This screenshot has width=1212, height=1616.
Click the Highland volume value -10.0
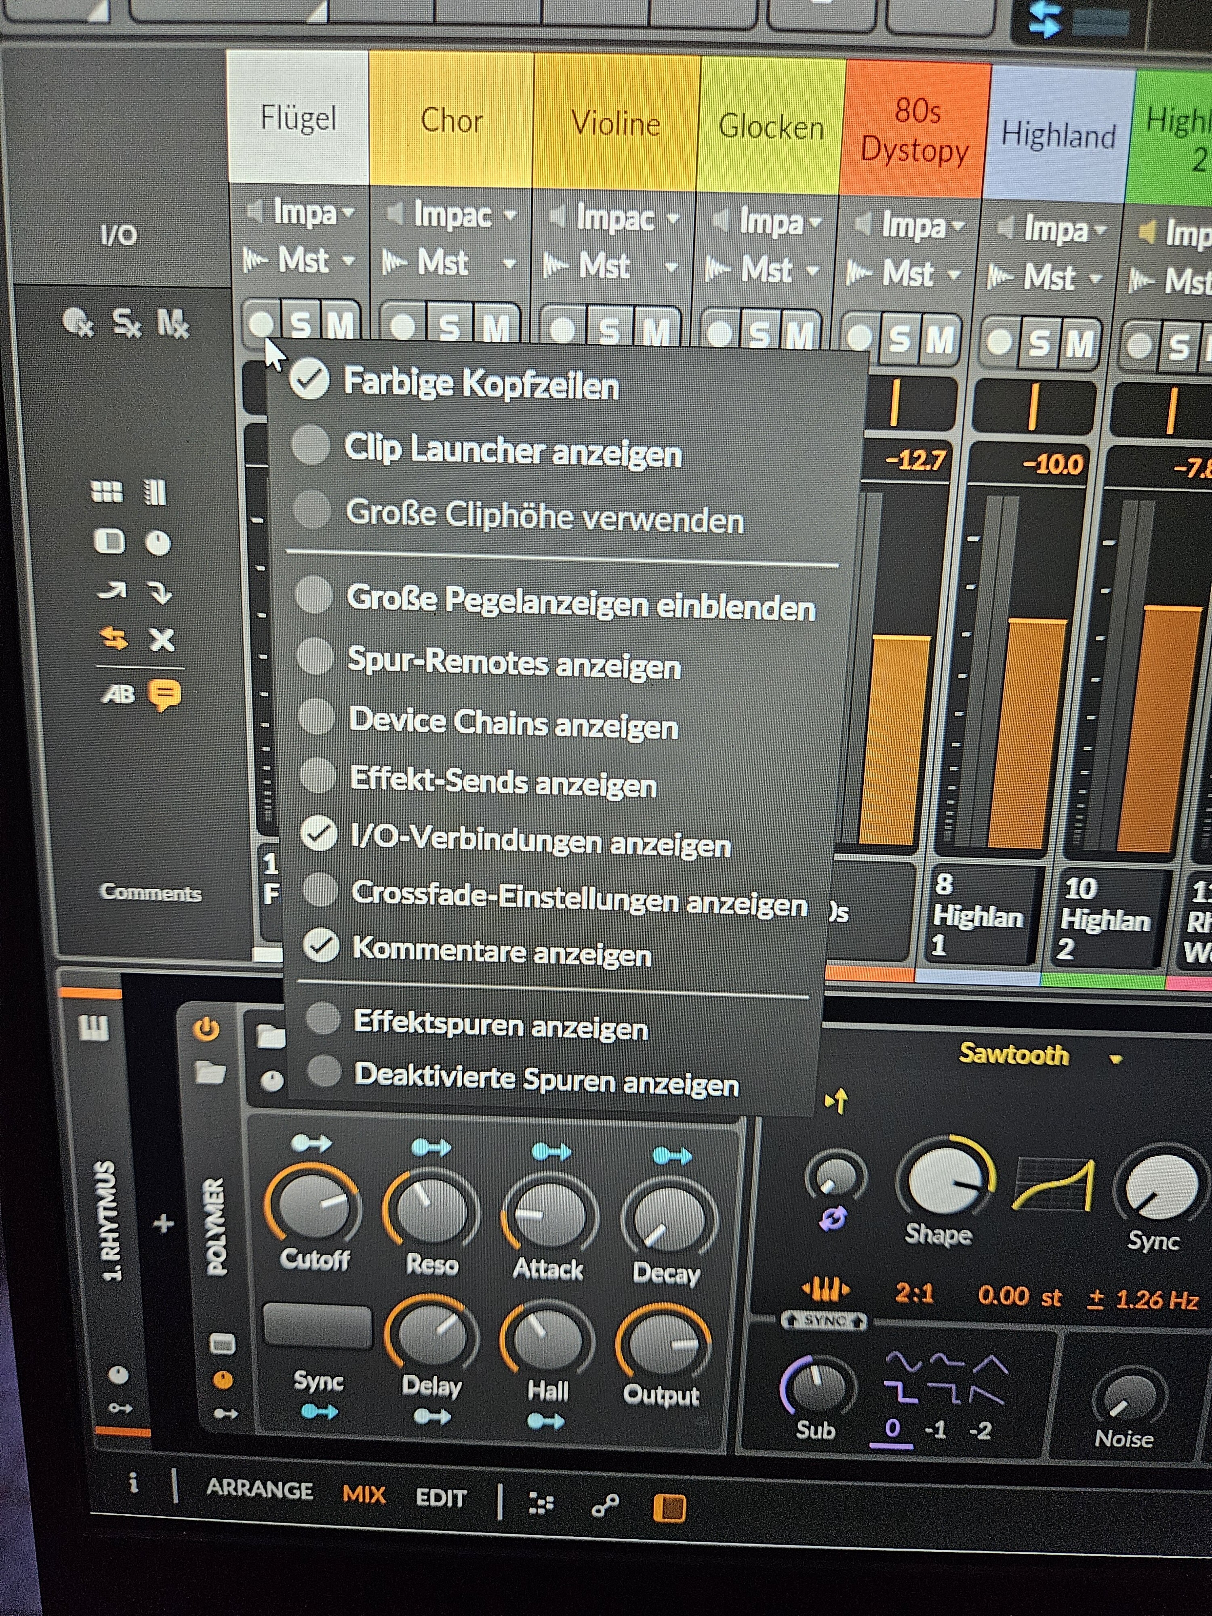tap(1052, 464)
